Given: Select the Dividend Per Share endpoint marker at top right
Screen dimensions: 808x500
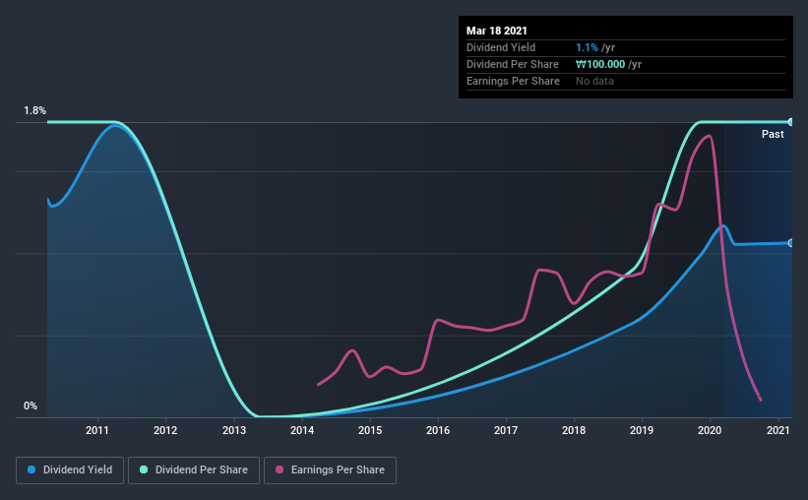Looking at the screenshot, I should coord(790,122).
